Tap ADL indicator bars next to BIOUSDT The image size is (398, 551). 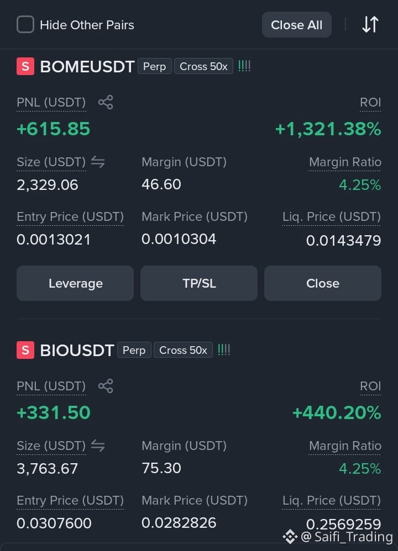point(224,349)
